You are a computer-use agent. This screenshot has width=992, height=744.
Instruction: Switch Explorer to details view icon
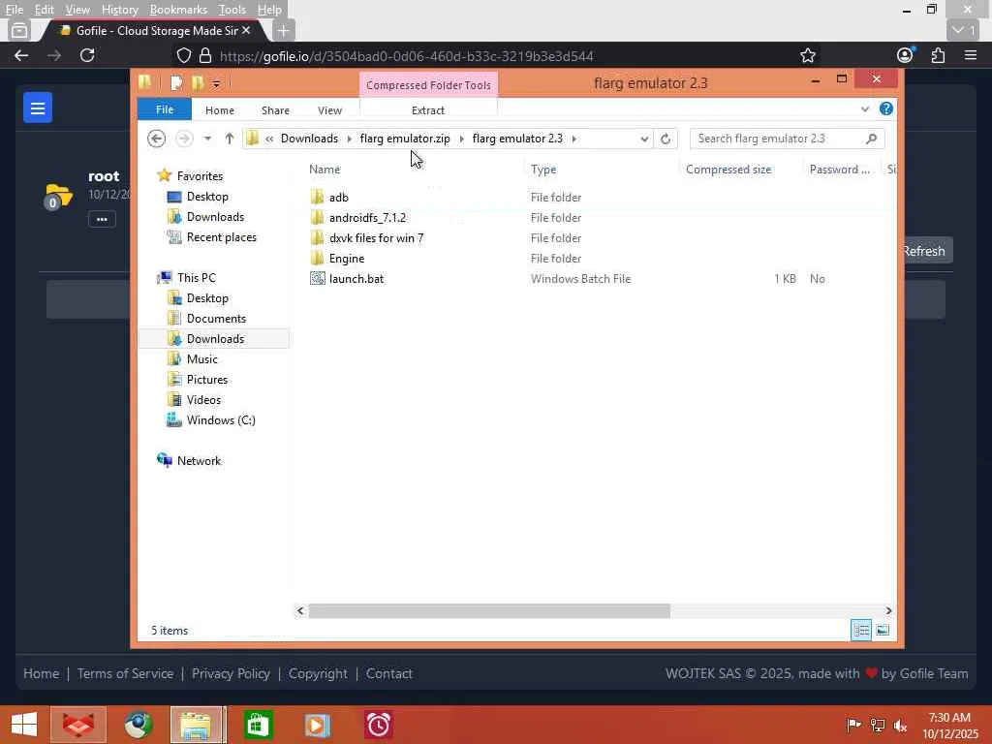point(861,630)
